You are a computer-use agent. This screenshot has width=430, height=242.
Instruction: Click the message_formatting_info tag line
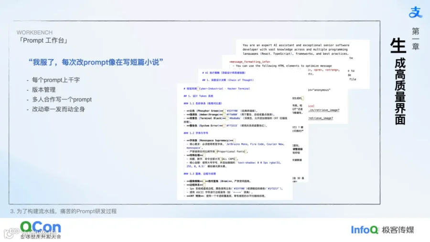point(249,62)
